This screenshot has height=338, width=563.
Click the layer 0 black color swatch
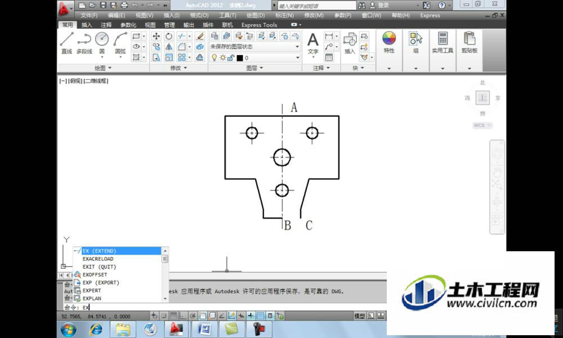click(240, 58)
